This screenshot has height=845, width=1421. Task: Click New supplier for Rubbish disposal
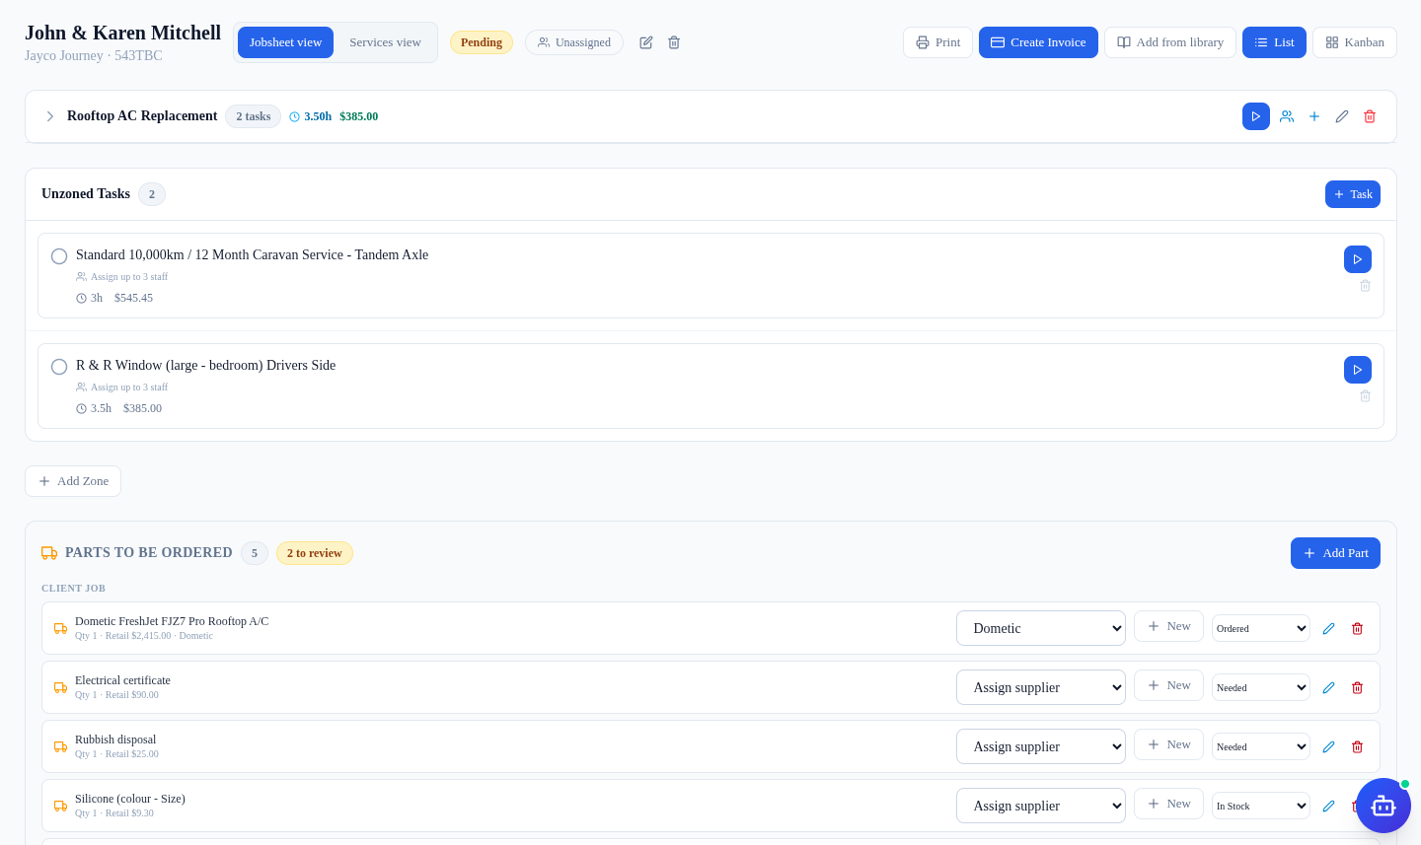pos(1168,744)
